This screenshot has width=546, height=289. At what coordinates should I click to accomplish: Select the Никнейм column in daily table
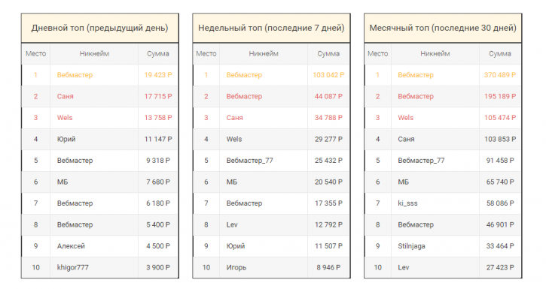[94, 54]
